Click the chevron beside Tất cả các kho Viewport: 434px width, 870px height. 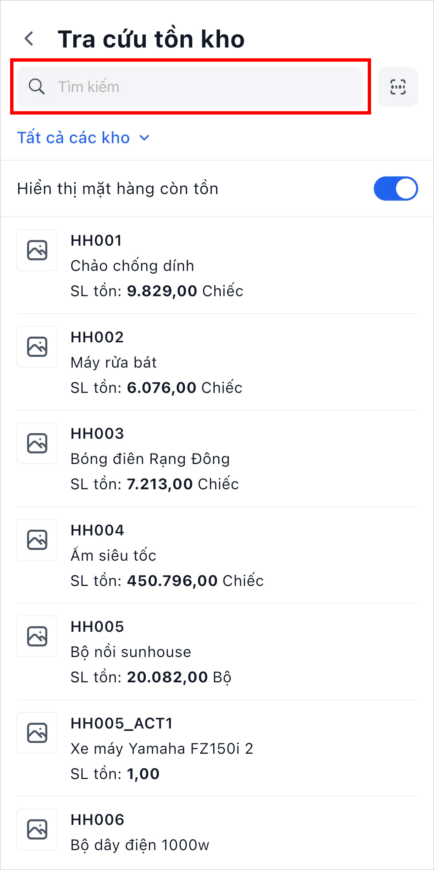[x=144, y=138]
